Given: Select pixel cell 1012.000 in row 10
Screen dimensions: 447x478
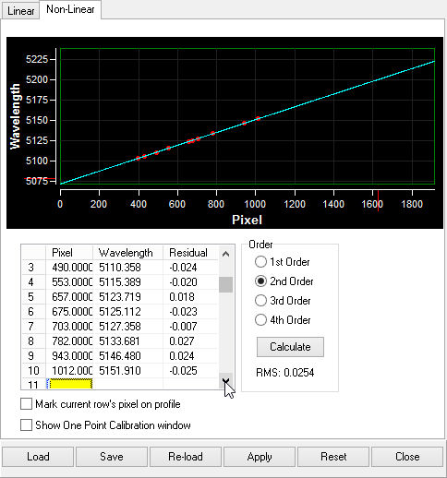Looking at the screenshot, I should pyautogui.click(x=69, y=371).
